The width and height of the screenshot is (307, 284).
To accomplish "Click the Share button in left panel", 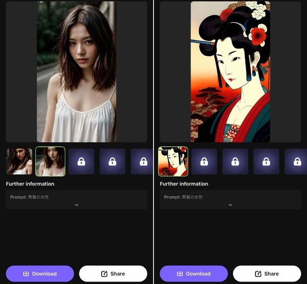I will pyautogui.click(x=113, y=273).
